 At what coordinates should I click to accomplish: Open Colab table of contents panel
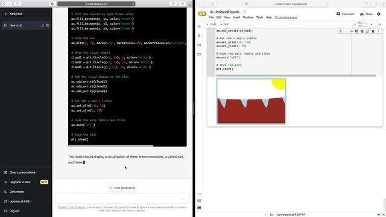tap(199, 27)
